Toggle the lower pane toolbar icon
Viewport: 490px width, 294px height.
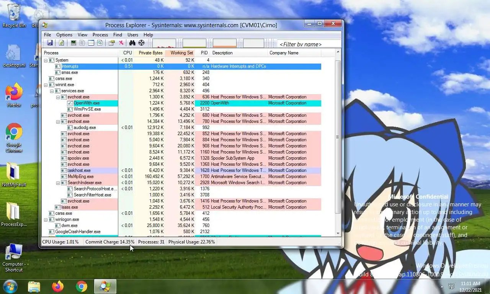pyautogui.click(x=91, y=43)
